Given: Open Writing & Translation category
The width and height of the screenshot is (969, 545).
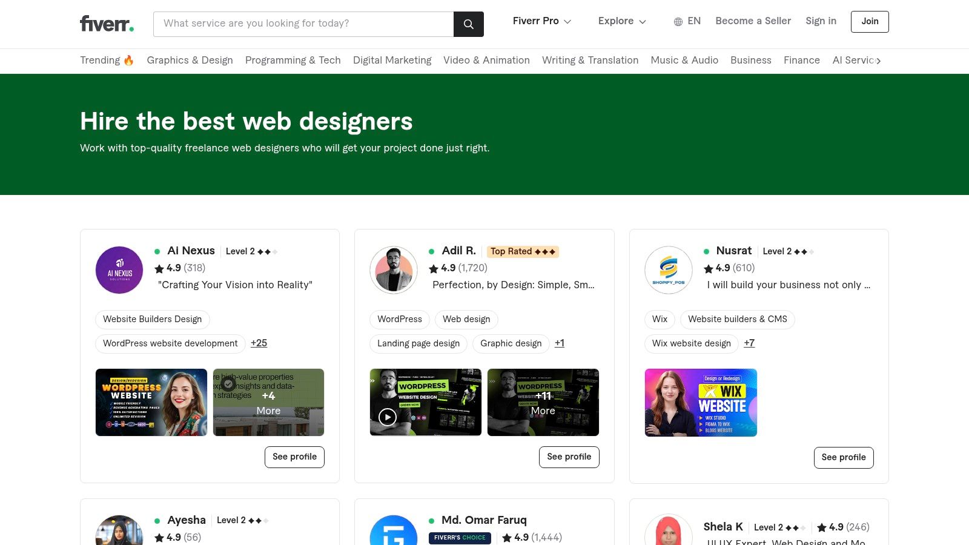Looking at the screenshot, I should [x=590, y=60].
